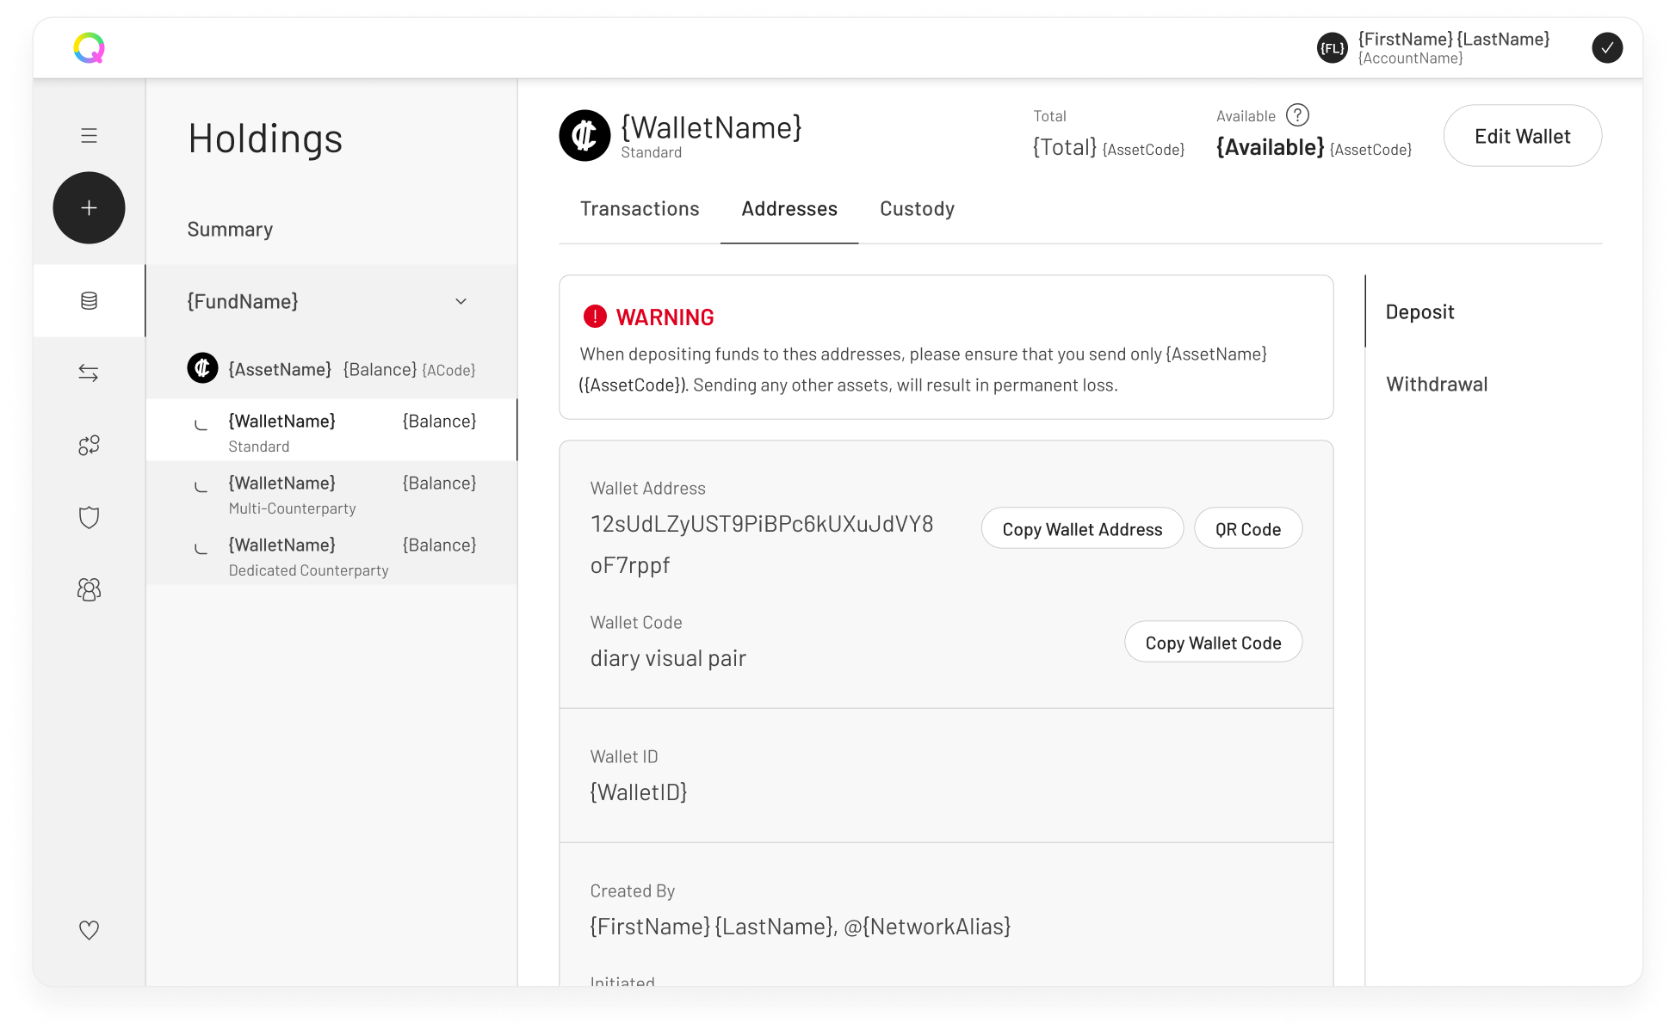Select Withdrawal in the right panel
Image resolution: width=1676 pixels, height=1035 pixels.
click(x=1436, y=385)
